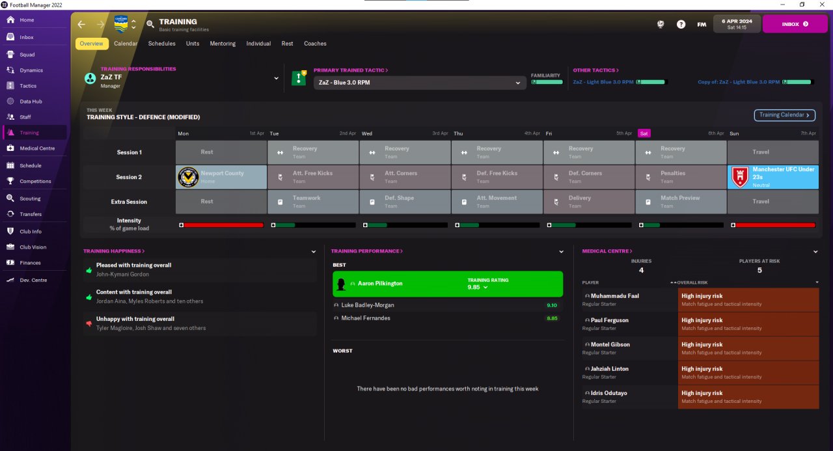The width and height of the screenshot is (833, 451).
Task: Open the ZaZ - Blue 3.0 RPM tactic dropdown
Action: point(420,83)
